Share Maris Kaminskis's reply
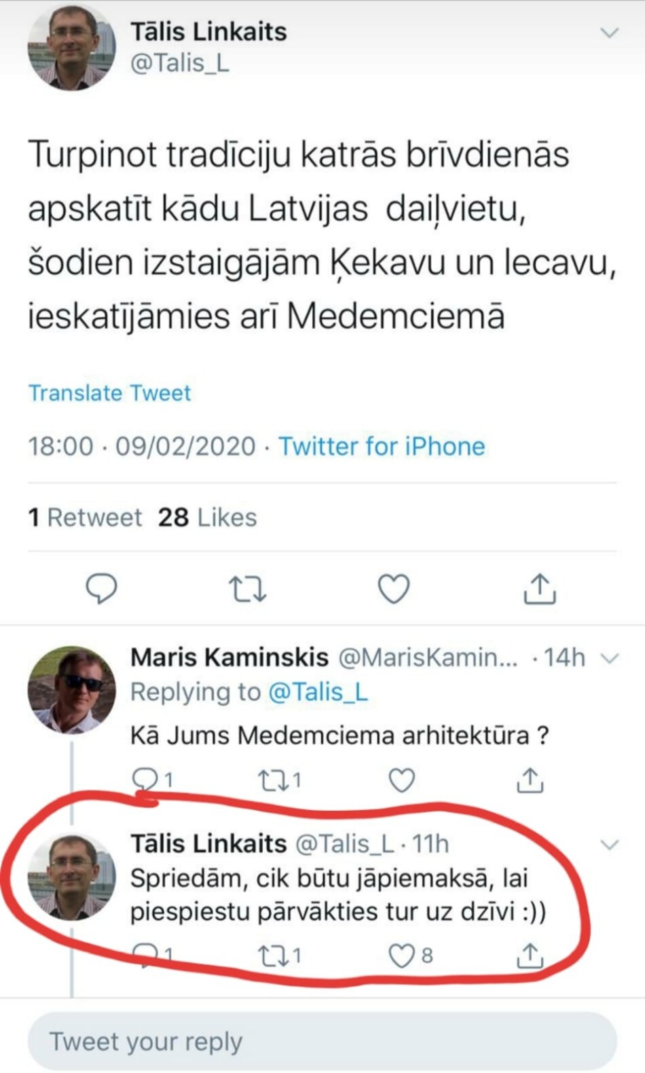Viewport: 645px width, 1073px height. pos(530,780)
